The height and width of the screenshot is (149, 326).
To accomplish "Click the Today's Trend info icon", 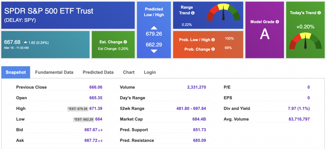I will tap(319, 13).
